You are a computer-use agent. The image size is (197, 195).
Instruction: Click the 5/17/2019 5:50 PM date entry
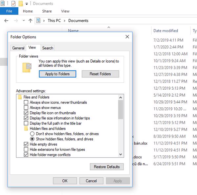click(169, 157)
